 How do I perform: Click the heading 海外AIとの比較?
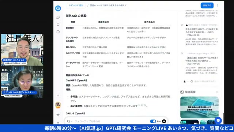coord(76,16)
